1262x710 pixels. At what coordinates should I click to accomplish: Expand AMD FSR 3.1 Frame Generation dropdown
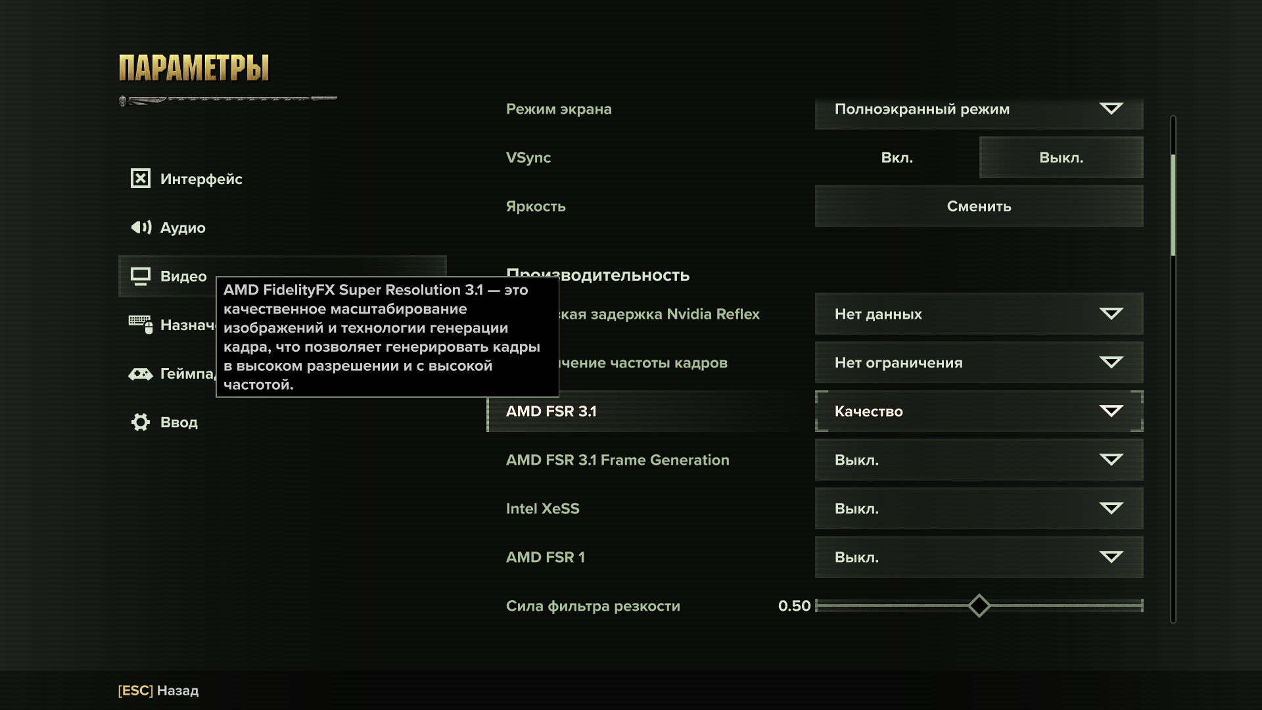tap(979, 460)
